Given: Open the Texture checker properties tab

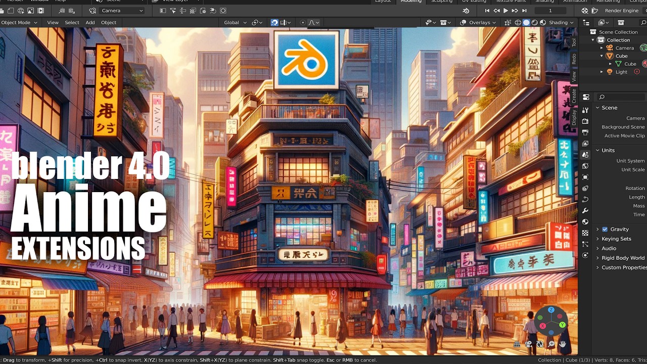Looking at the screenshot, I should pos(585,233).
